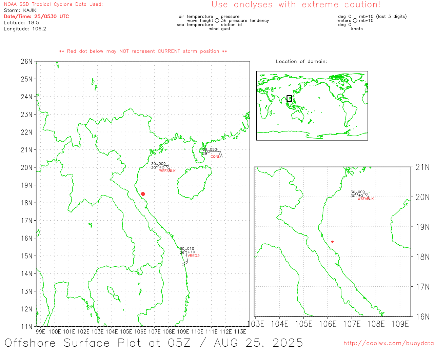Click the 'sea temperature' legend label

195,25
